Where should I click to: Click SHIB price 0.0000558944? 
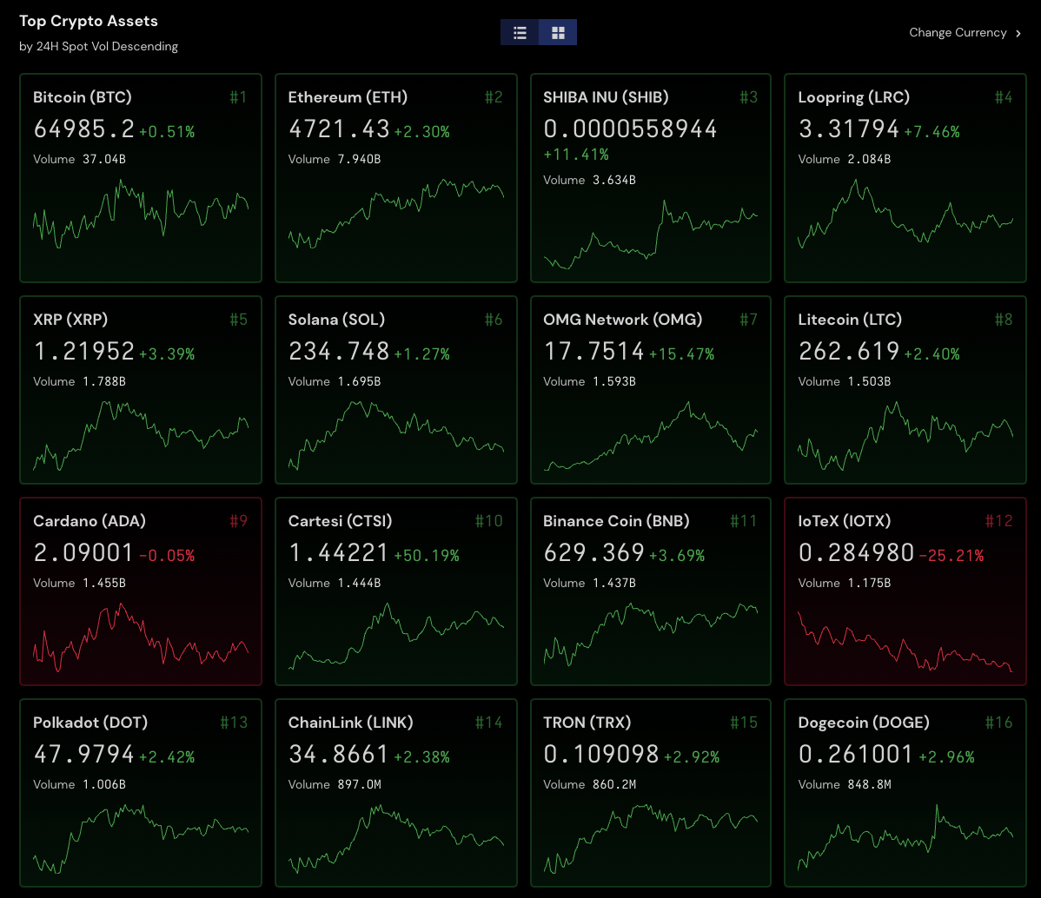tap(630, 129)
